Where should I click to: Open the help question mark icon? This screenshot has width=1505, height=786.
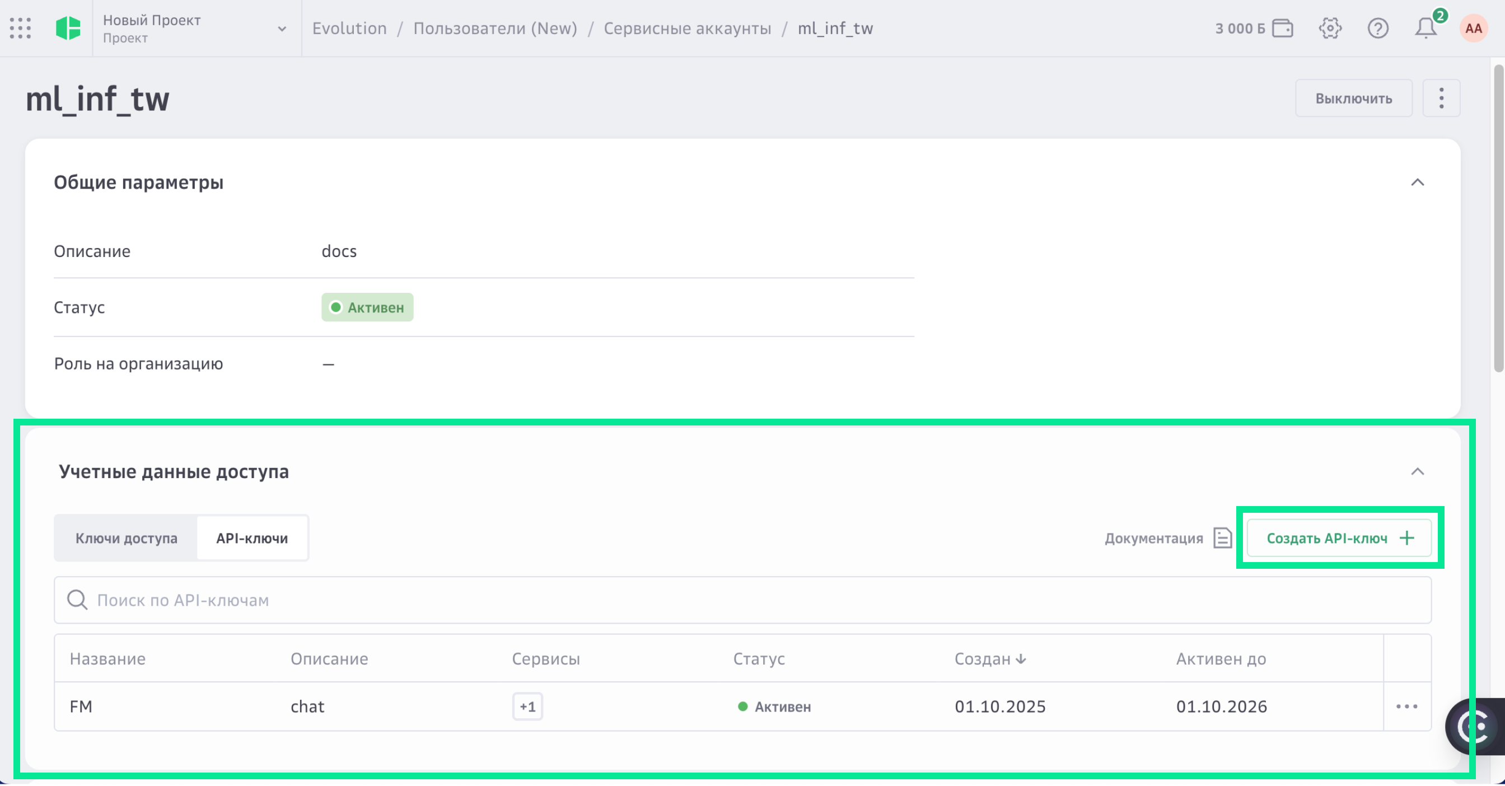[x=1378, y=28]
